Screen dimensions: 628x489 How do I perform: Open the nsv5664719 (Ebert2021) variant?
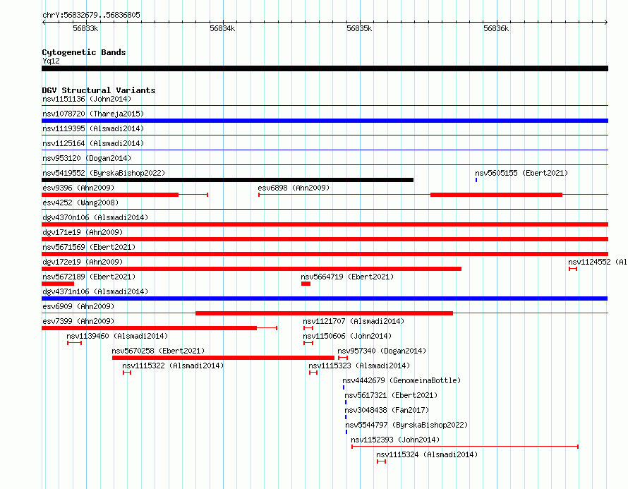click(347, 277)
